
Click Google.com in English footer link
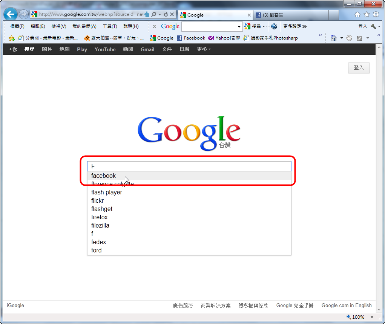tap(347, 306)
